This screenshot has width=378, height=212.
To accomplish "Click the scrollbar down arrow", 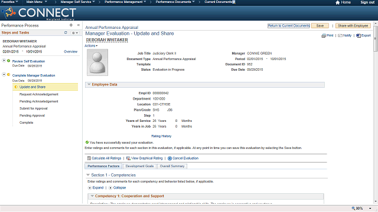I will point(376,201).
